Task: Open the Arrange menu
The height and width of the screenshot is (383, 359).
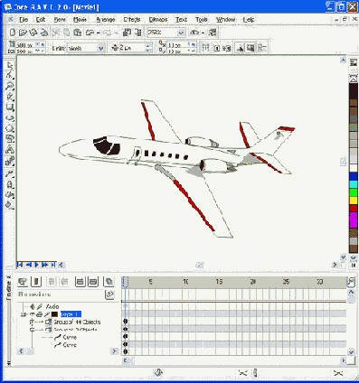Action: 106,20
